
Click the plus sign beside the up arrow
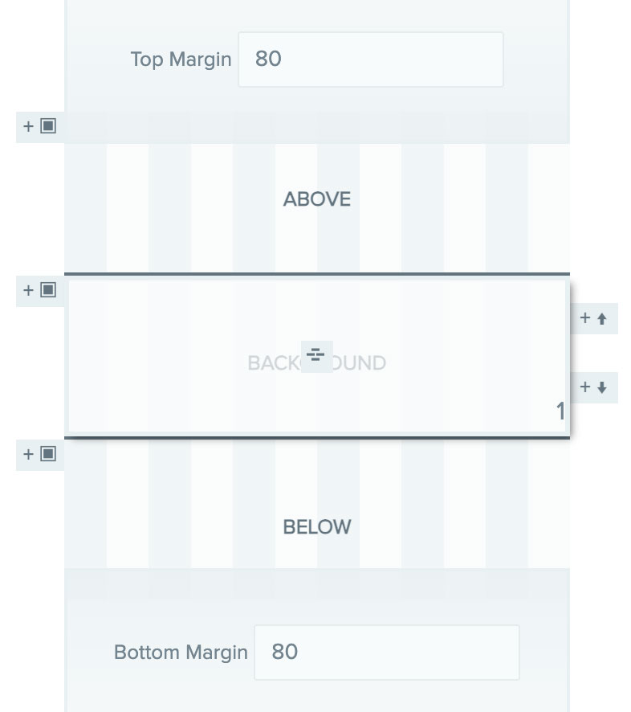point(585,318)
